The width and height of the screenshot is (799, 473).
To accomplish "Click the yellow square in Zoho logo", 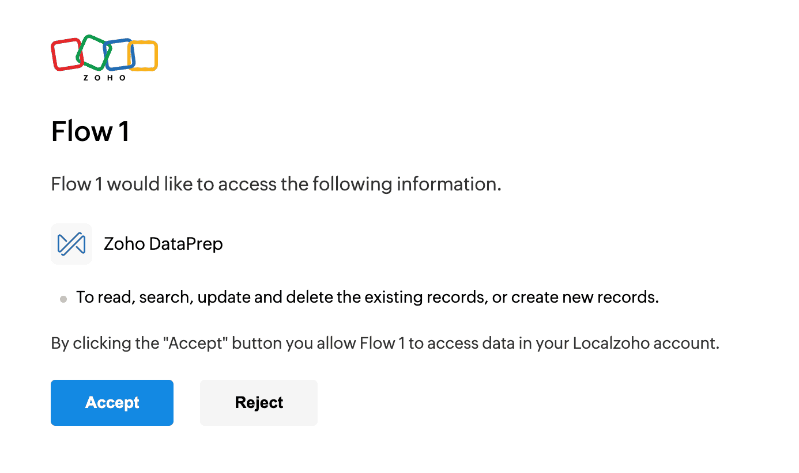I will 143,56.
